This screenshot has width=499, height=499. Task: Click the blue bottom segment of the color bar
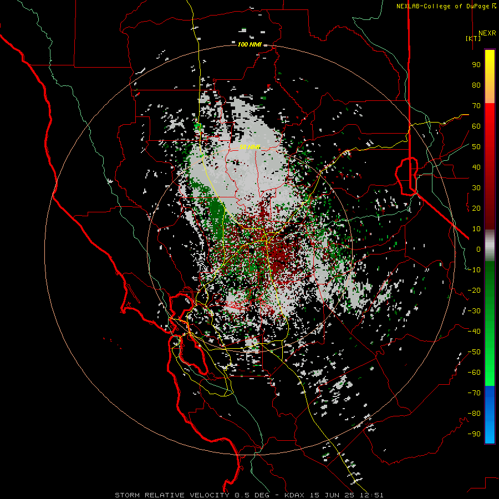pyautogui.click(x=490, y=415)
